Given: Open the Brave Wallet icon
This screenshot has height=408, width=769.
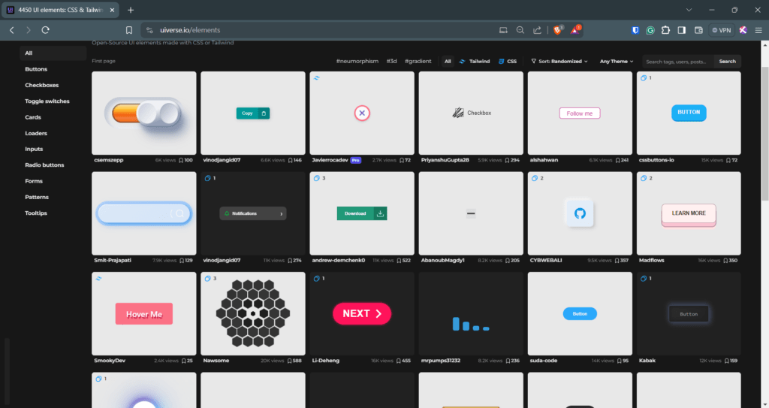Looking at the screenshot, I should click(x=699, y=30).
